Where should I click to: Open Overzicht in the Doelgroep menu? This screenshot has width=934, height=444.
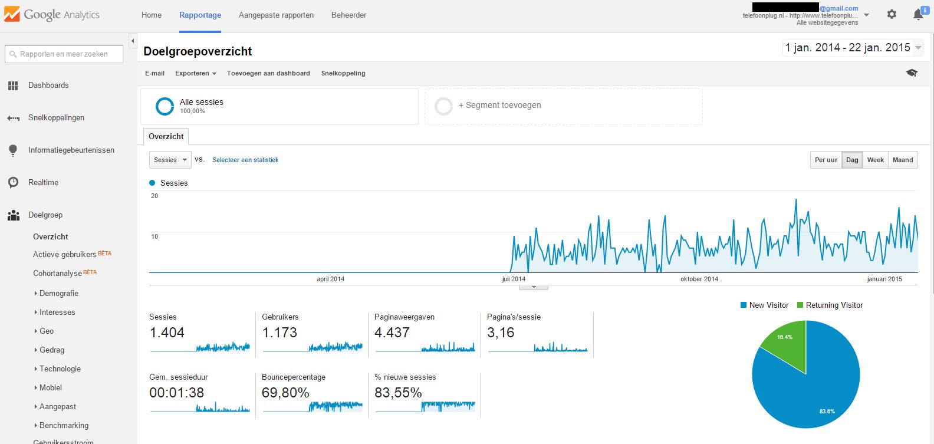click(x=51, y=236)
